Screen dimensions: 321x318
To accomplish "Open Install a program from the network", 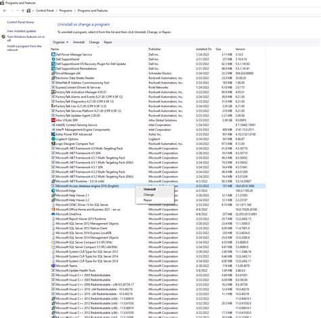I will click(24, 48).
